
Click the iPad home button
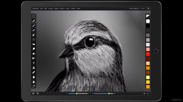(x=156, y=51)
